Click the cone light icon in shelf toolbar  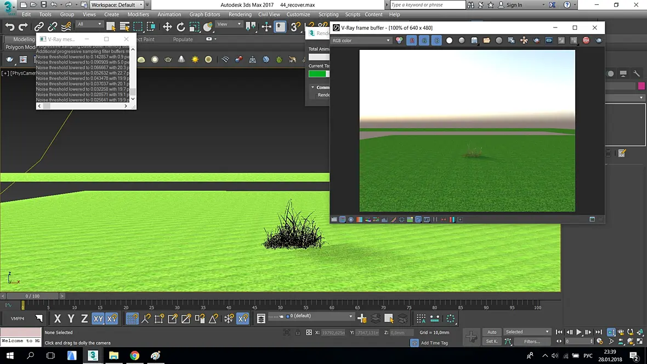181,59
